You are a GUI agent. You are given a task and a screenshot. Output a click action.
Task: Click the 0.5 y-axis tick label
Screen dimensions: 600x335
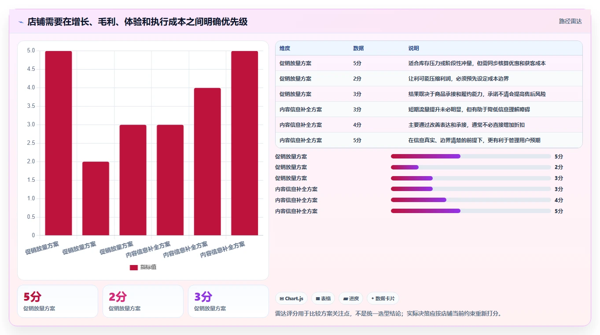coord(31,217)
